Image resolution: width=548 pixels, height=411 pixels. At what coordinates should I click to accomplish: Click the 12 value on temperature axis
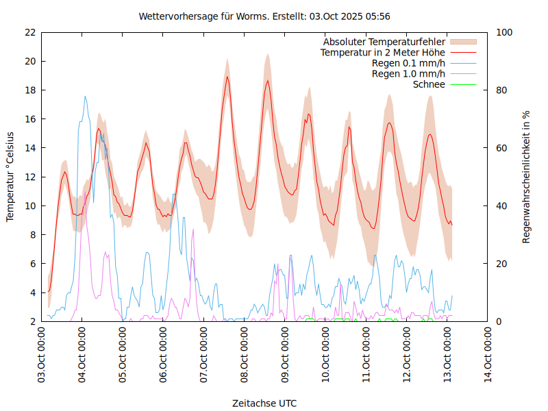point(29,177)
